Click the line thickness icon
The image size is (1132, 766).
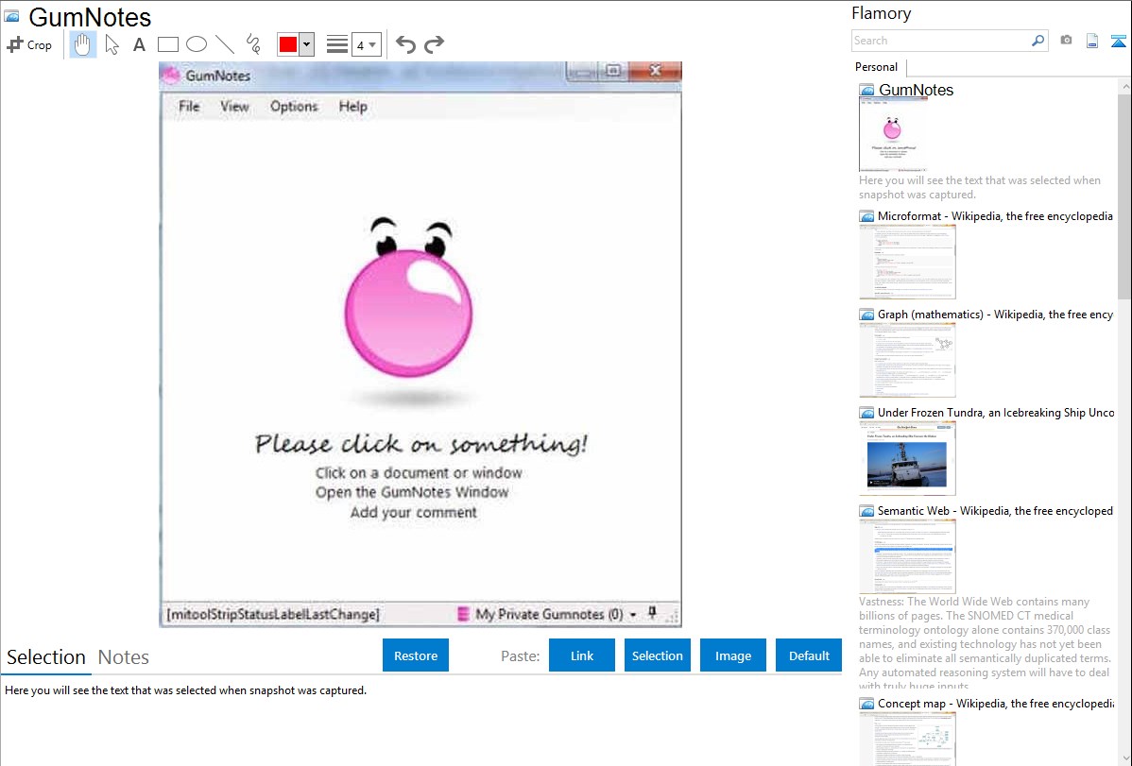[x=337, y=44]
